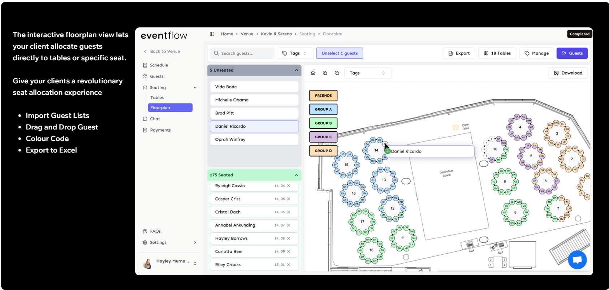
Task: Remove Ryleigh Cassin from seat
Action: coord(289,186)
